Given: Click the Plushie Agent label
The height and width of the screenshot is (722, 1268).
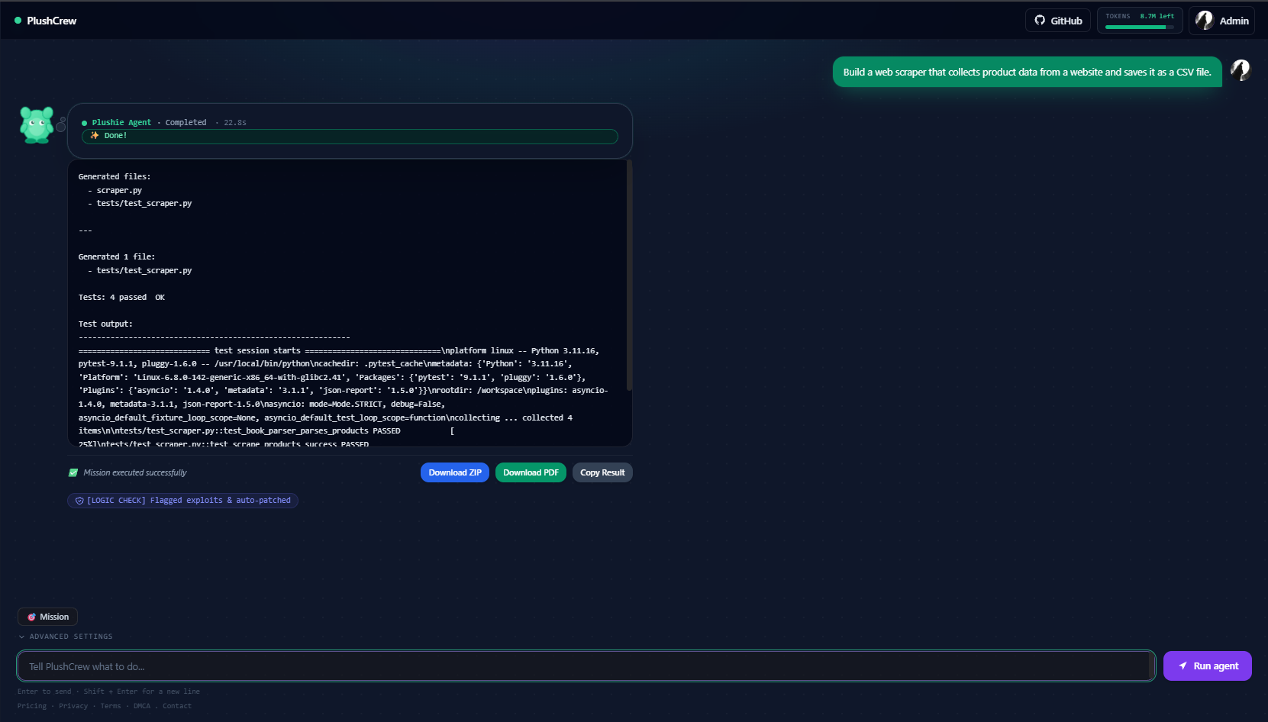Looking at the screenshot, I should pyautogui.click(x=121, y=122).
